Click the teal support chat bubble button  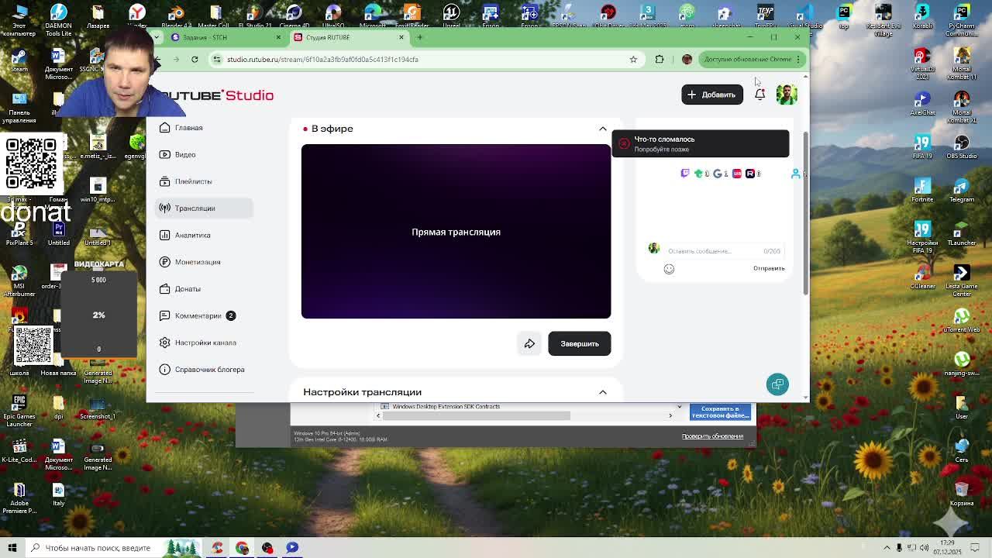777,384
